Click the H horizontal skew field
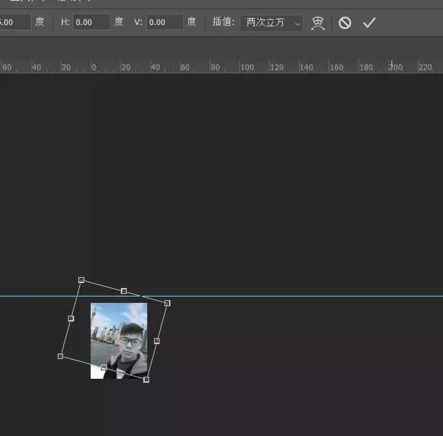Image resolution: width=443 pixels, height=436 pixels. point(91,23)
